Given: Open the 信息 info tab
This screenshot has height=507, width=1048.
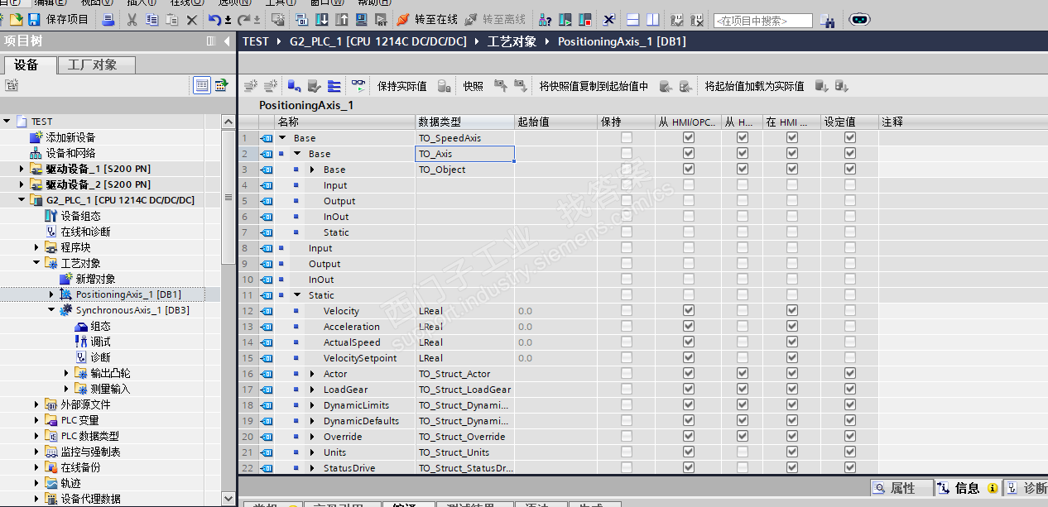Looking at the screenshot, I should pos(967,488).
